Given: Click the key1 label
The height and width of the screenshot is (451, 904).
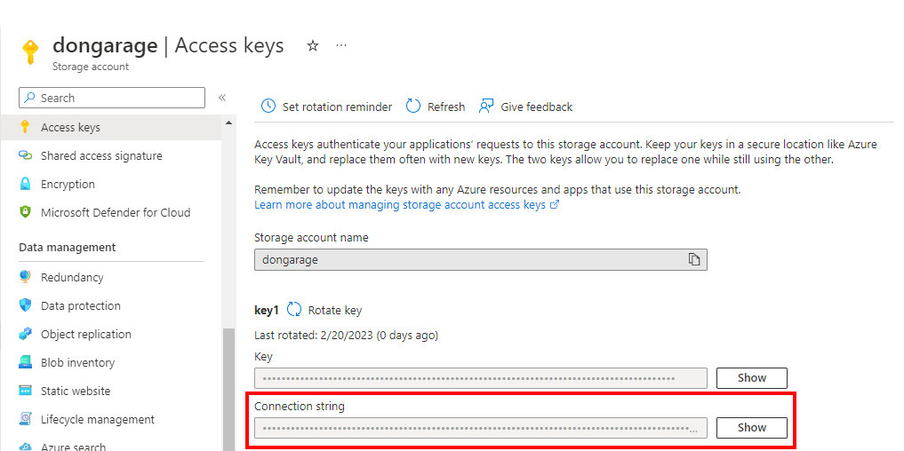Looking at the screenshot, I should click(x=267, y=311).
